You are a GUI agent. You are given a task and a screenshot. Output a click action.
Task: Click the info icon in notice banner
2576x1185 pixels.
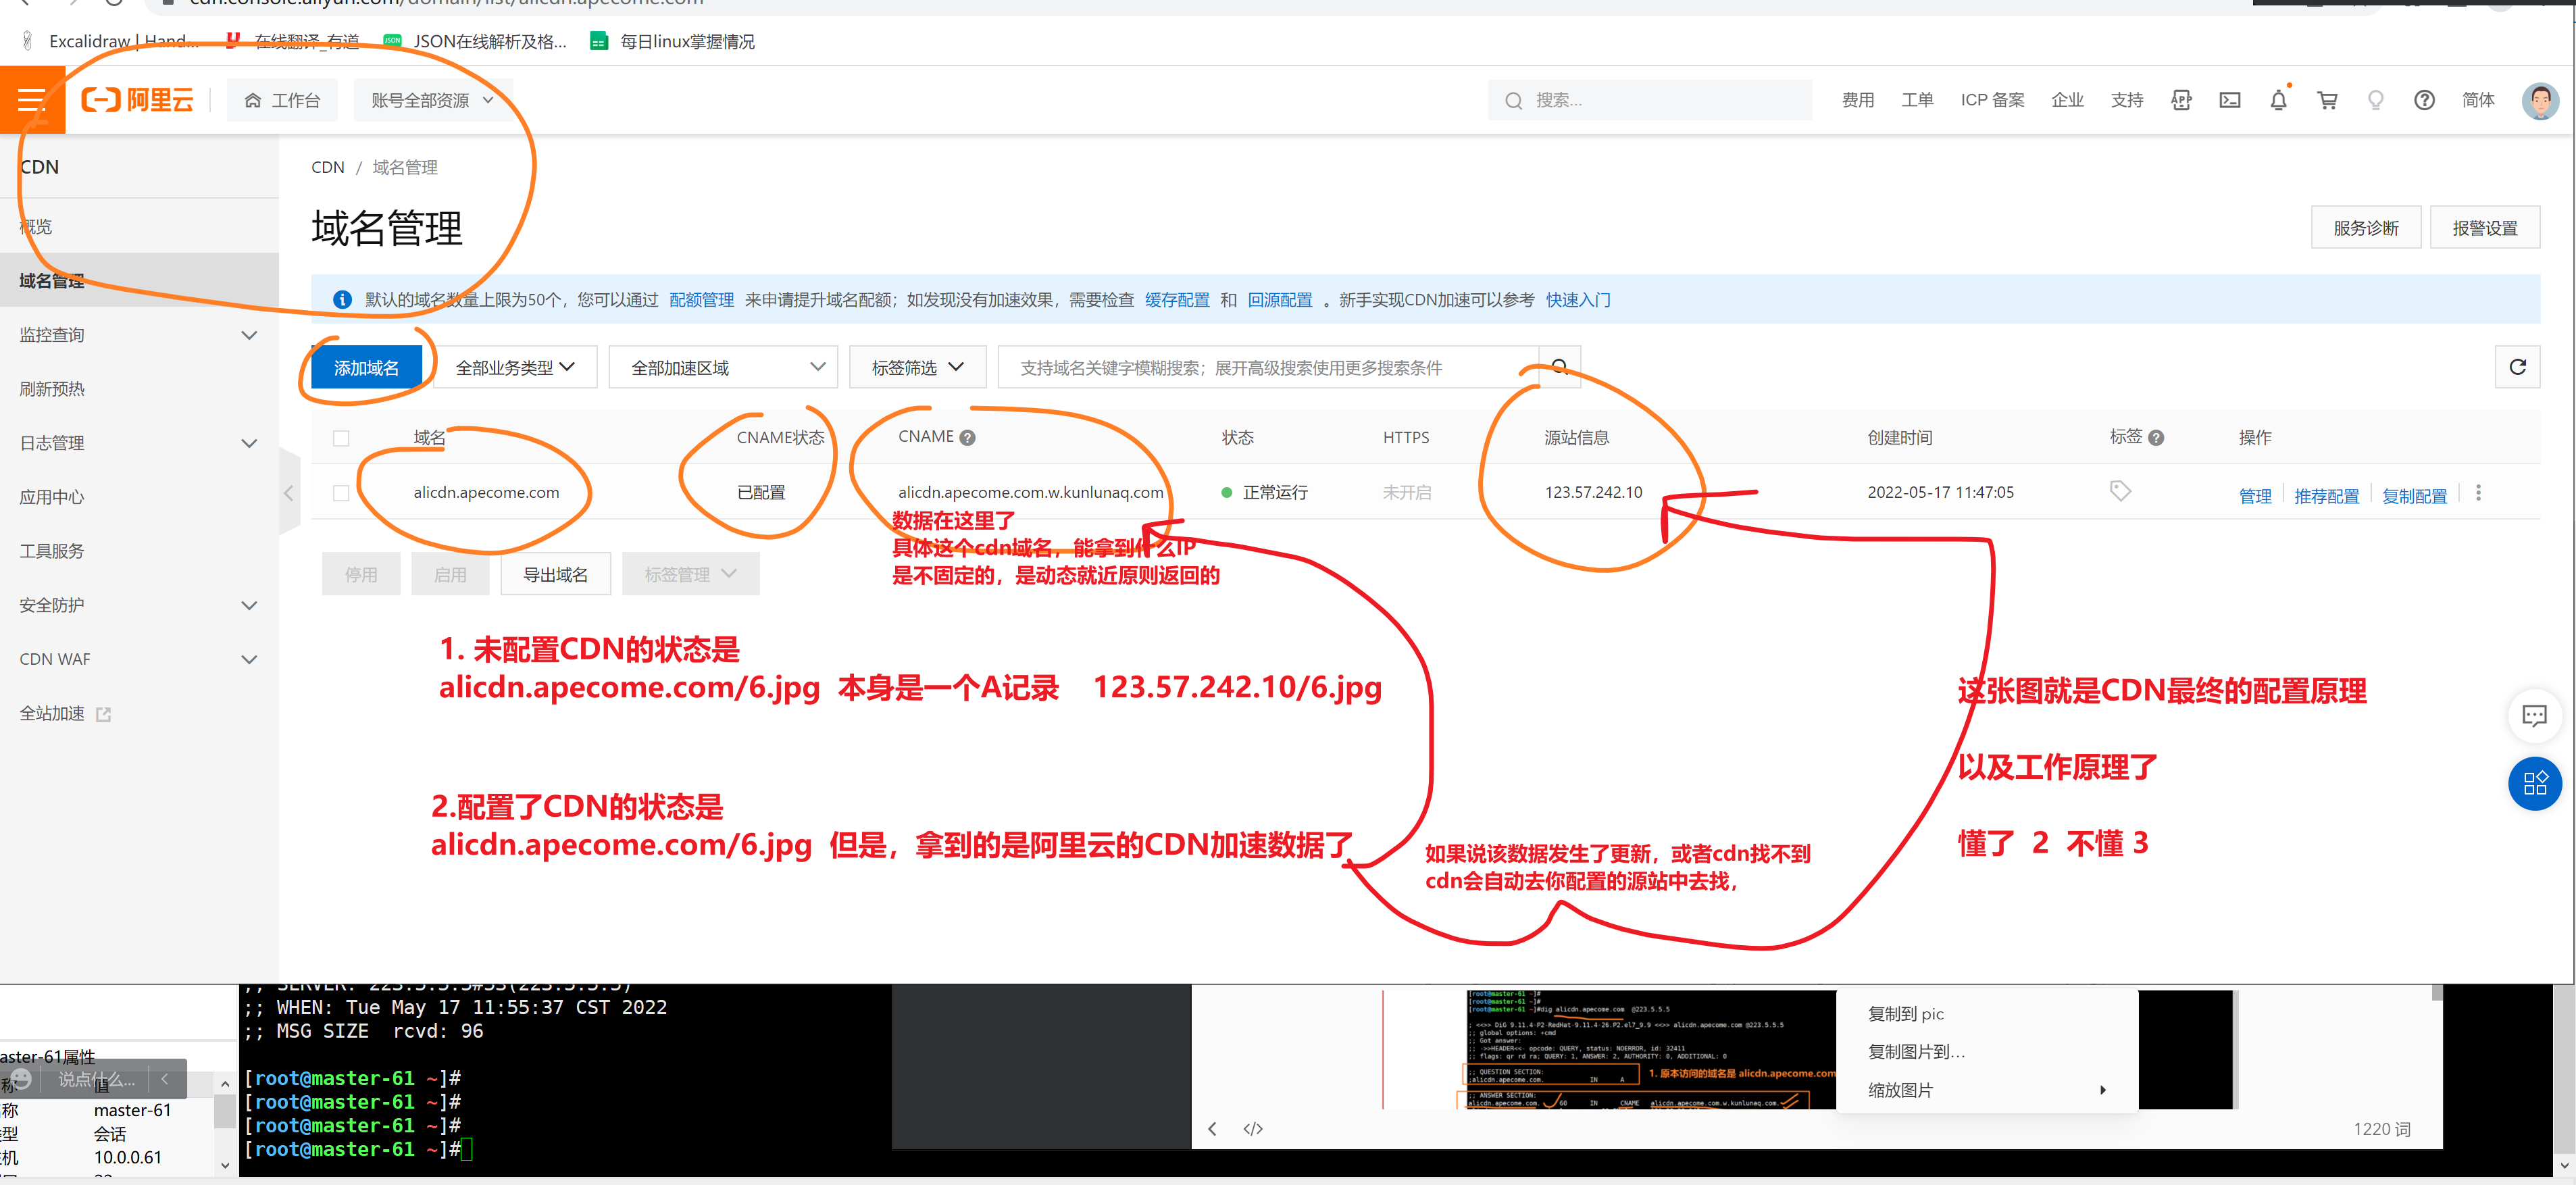pyautogui.click(x=342, y=299)
